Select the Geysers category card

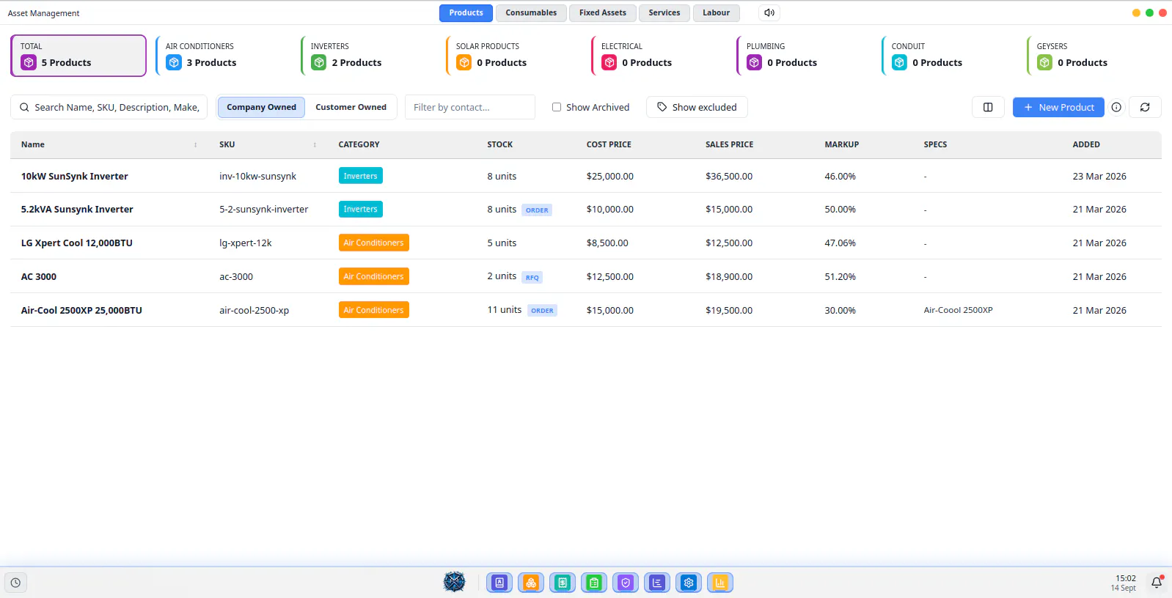[x=1095, y=56]
